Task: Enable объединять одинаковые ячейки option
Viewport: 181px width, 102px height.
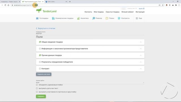Action: point(37,85)
